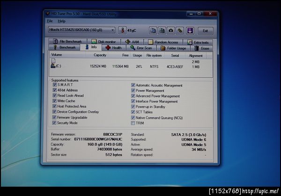The image size is (281, 196).
Task: Sort by the Capacity column header
Action: pos(96,55)
